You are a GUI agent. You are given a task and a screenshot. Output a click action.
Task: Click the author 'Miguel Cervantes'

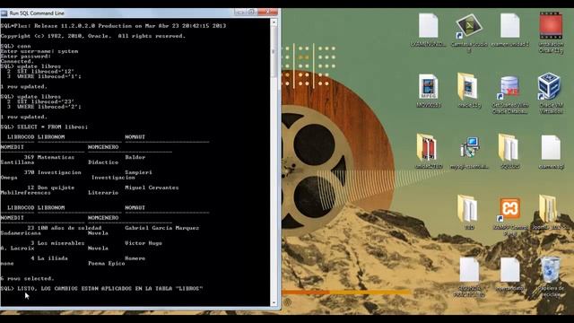point(152,188)
